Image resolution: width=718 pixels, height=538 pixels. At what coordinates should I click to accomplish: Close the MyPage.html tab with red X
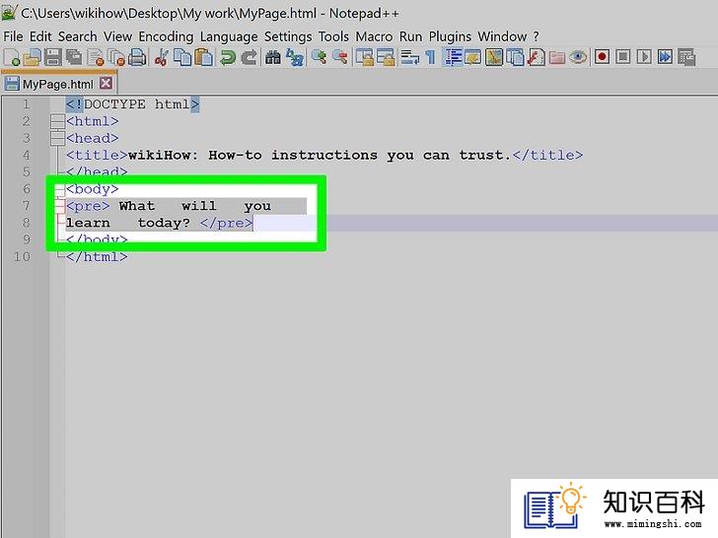[x=106, y=83]
